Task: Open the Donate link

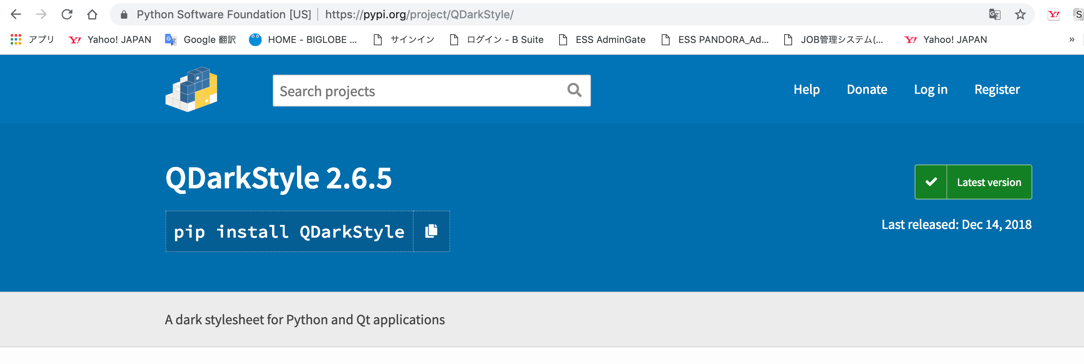Action: 867,89
